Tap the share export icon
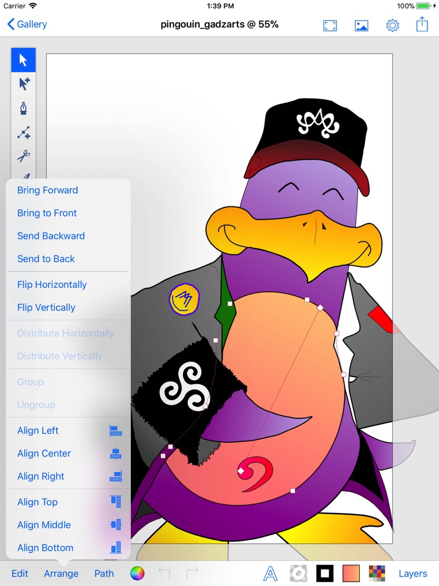This screenshot has width=439, height=586. 422,24
